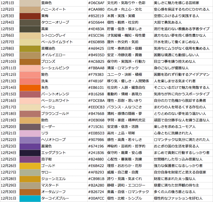
Task: Select the pink swatch beside シーシェルピンク
Action: [x=30, y=68]
